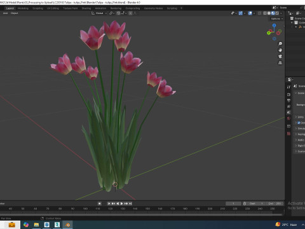Expand Units panel in Scene properties
This screenshot has height=229, width=305.
tap(296, 117)
